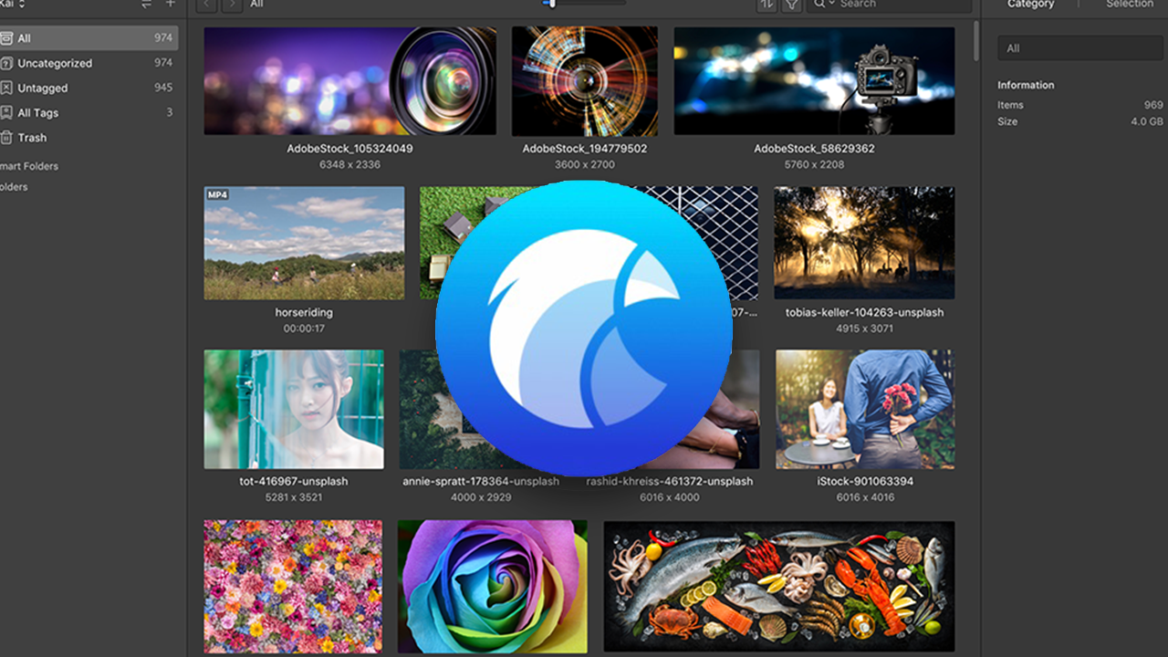Expand the Smart Folders section
The image size is (1168, 657).
point(29,166)
